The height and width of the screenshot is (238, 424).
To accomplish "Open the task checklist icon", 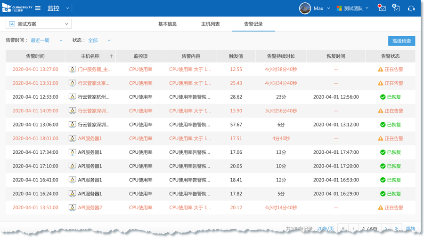I will pyautogui.click(x=397, y=8).
